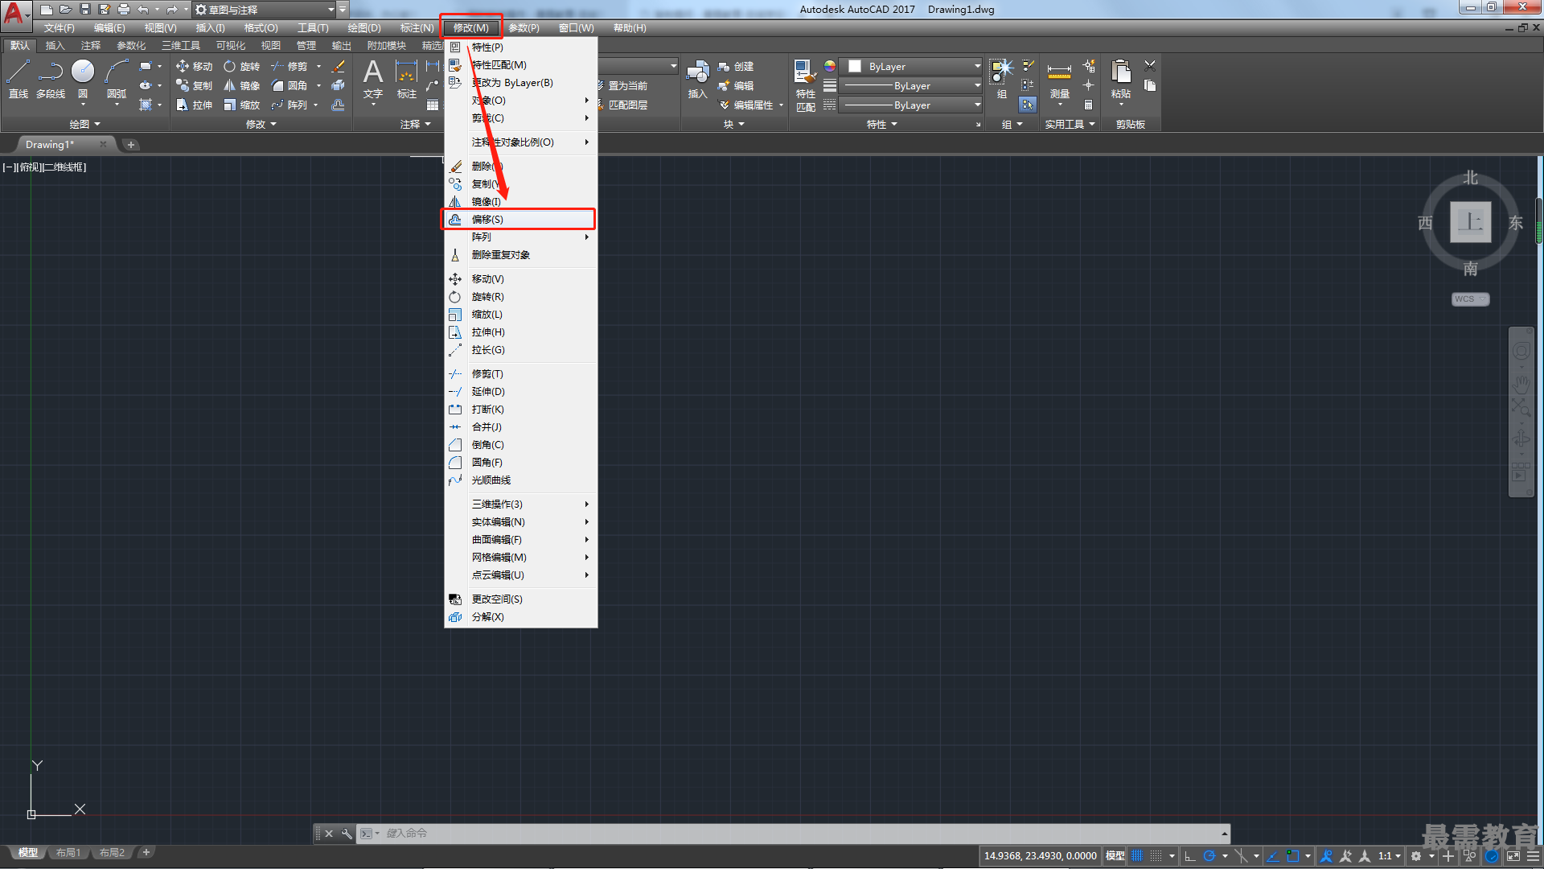Click the white ByLayer color swatch
Viewport: 1544px width, 869px height.
click(x=855, y=66)
